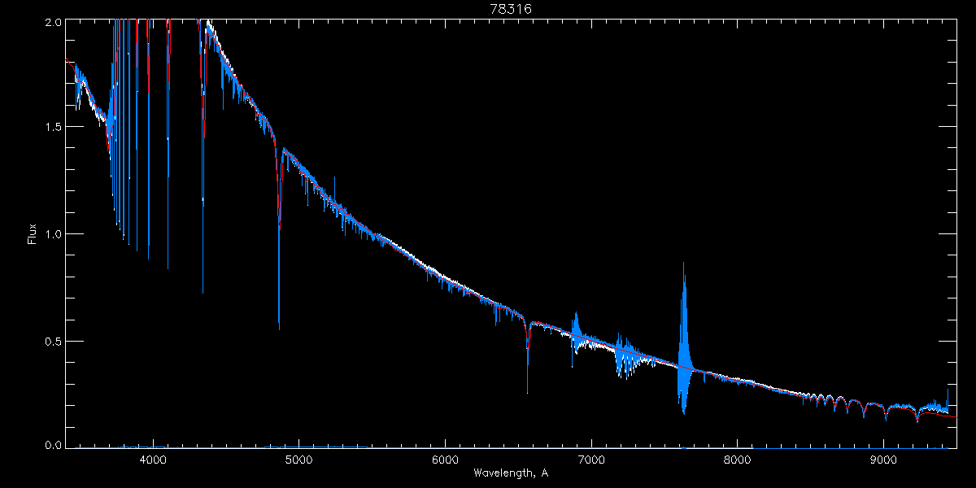Screen dimensions: 976x488
Task: Click the 2.0 flux tick label
Action: [x=53, y=23]
